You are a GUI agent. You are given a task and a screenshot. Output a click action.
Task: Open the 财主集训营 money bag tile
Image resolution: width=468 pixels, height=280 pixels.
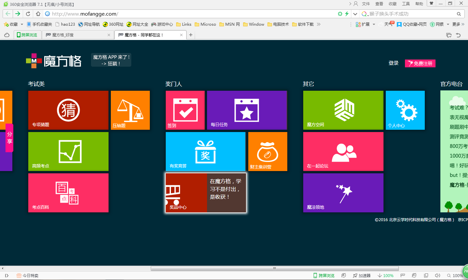(268, 152)
